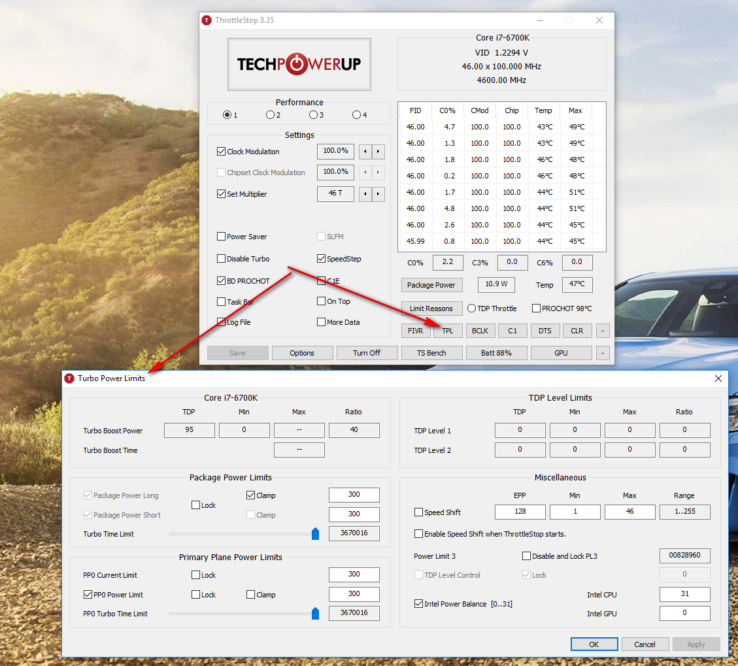Click the Limit Reasons button
Viewport: 738px width, 666px height.
pos(431,308)
